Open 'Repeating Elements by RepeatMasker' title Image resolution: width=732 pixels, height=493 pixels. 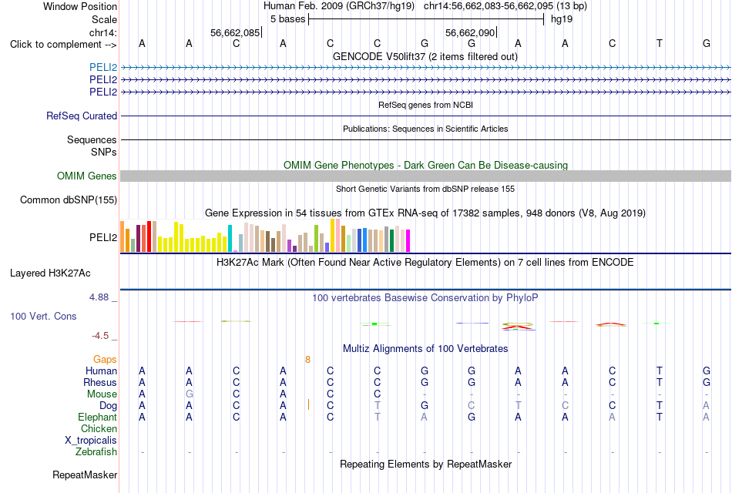[x=425, y=464]
